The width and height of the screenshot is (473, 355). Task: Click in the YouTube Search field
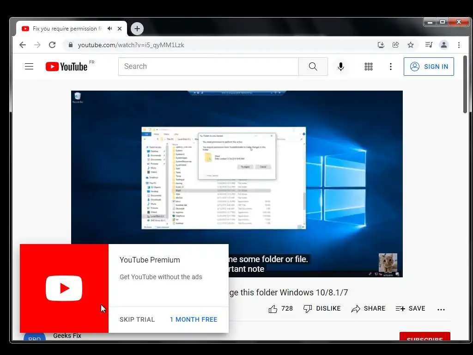point(208,67)
